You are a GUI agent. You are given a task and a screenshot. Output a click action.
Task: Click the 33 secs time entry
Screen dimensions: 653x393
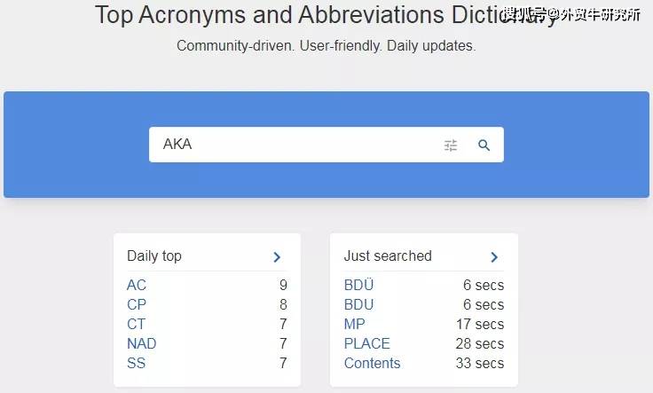[480, 364]
